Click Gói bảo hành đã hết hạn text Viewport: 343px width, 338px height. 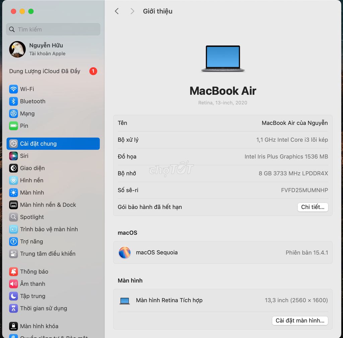point(150,207)
